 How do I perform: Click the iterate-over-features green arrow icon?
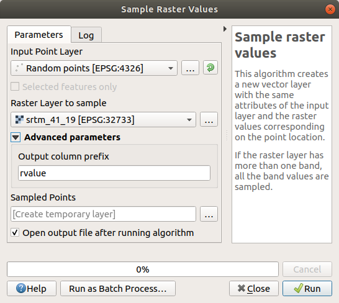click(210, 68)
